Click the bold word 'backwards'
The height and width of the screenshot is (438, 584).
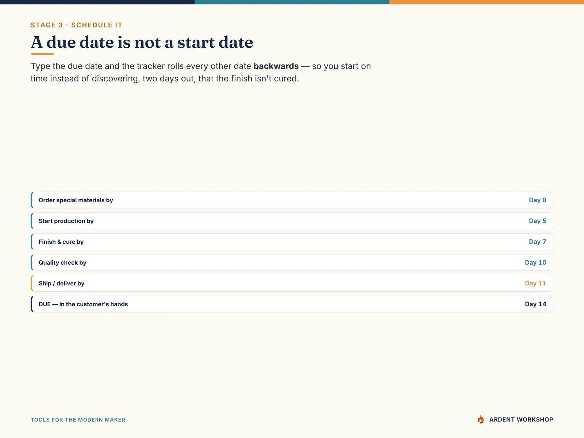point(276,66)
